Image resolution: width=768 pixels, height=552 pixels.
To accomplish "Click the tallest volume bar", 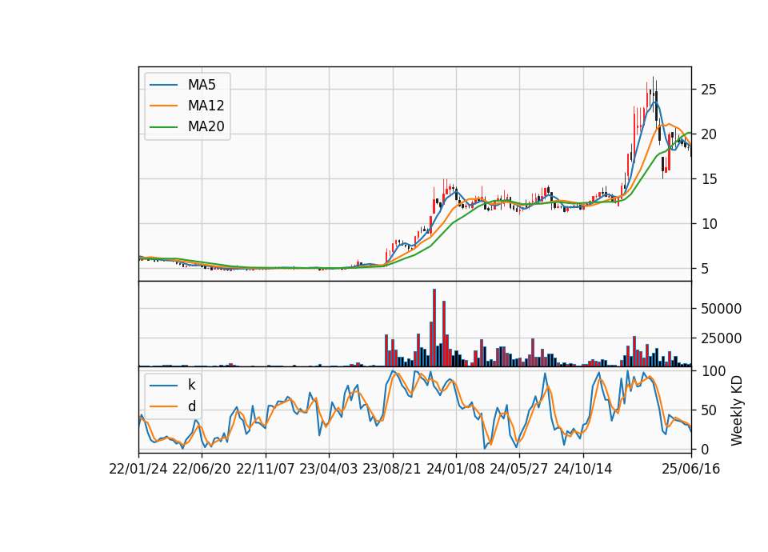I will click(434, 328).
